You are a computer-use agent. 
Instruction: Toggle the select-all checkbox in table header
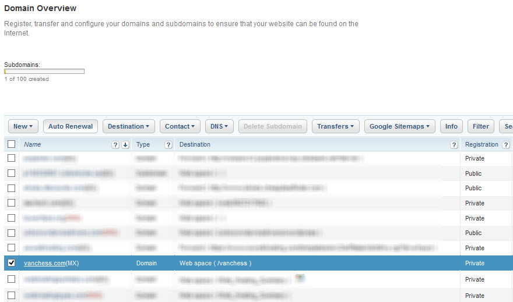point(11,144)
